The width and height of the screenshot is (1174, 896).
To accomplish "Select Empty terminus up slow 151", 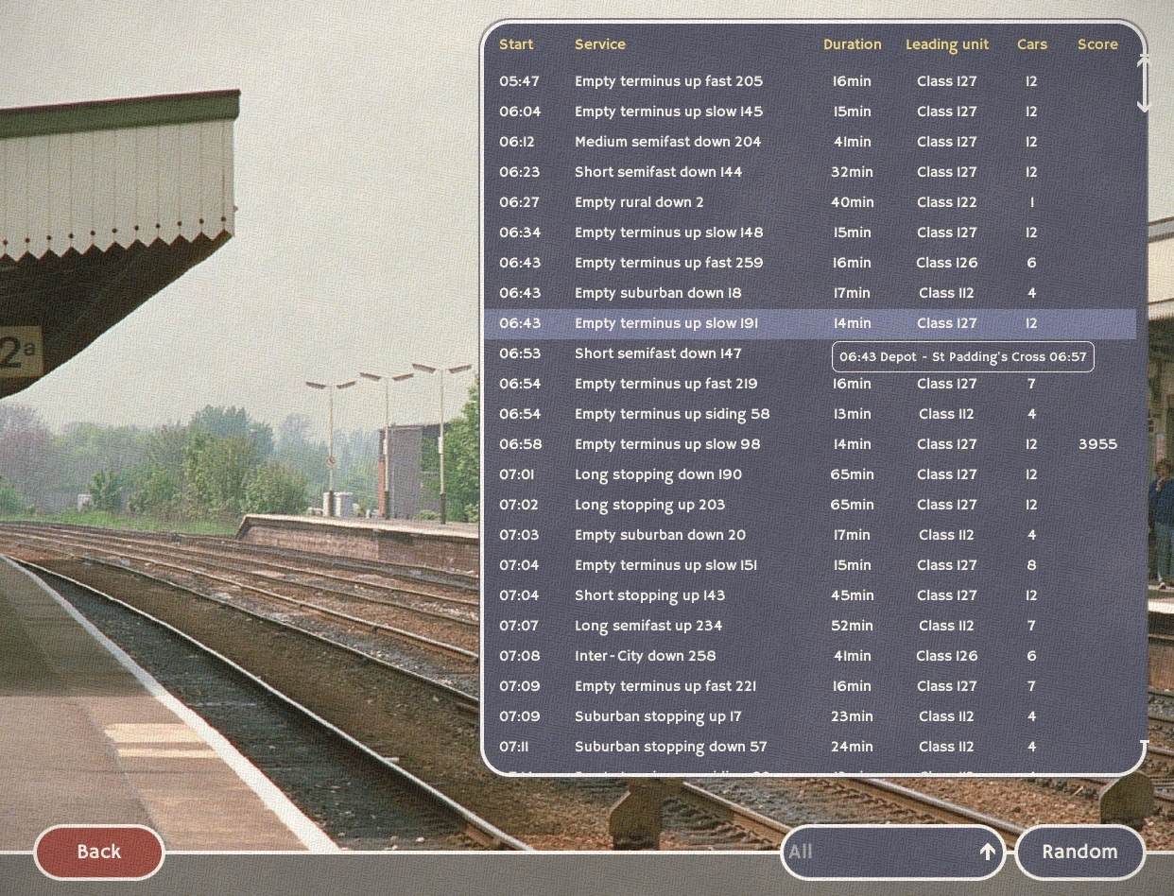I will (x=810, y=565).
